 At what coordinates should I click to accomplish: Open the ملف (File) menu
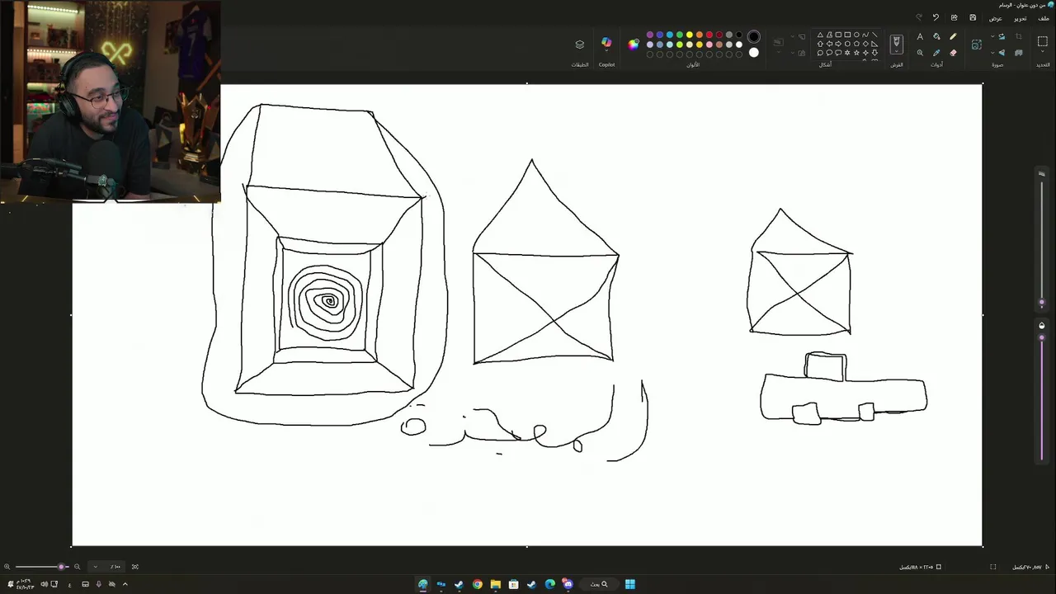pyautogui.click(x=1044, y=18)
